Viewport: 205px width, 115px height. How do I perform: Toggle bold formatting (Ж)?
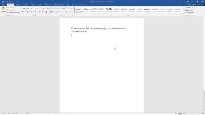tap(23, 12)
